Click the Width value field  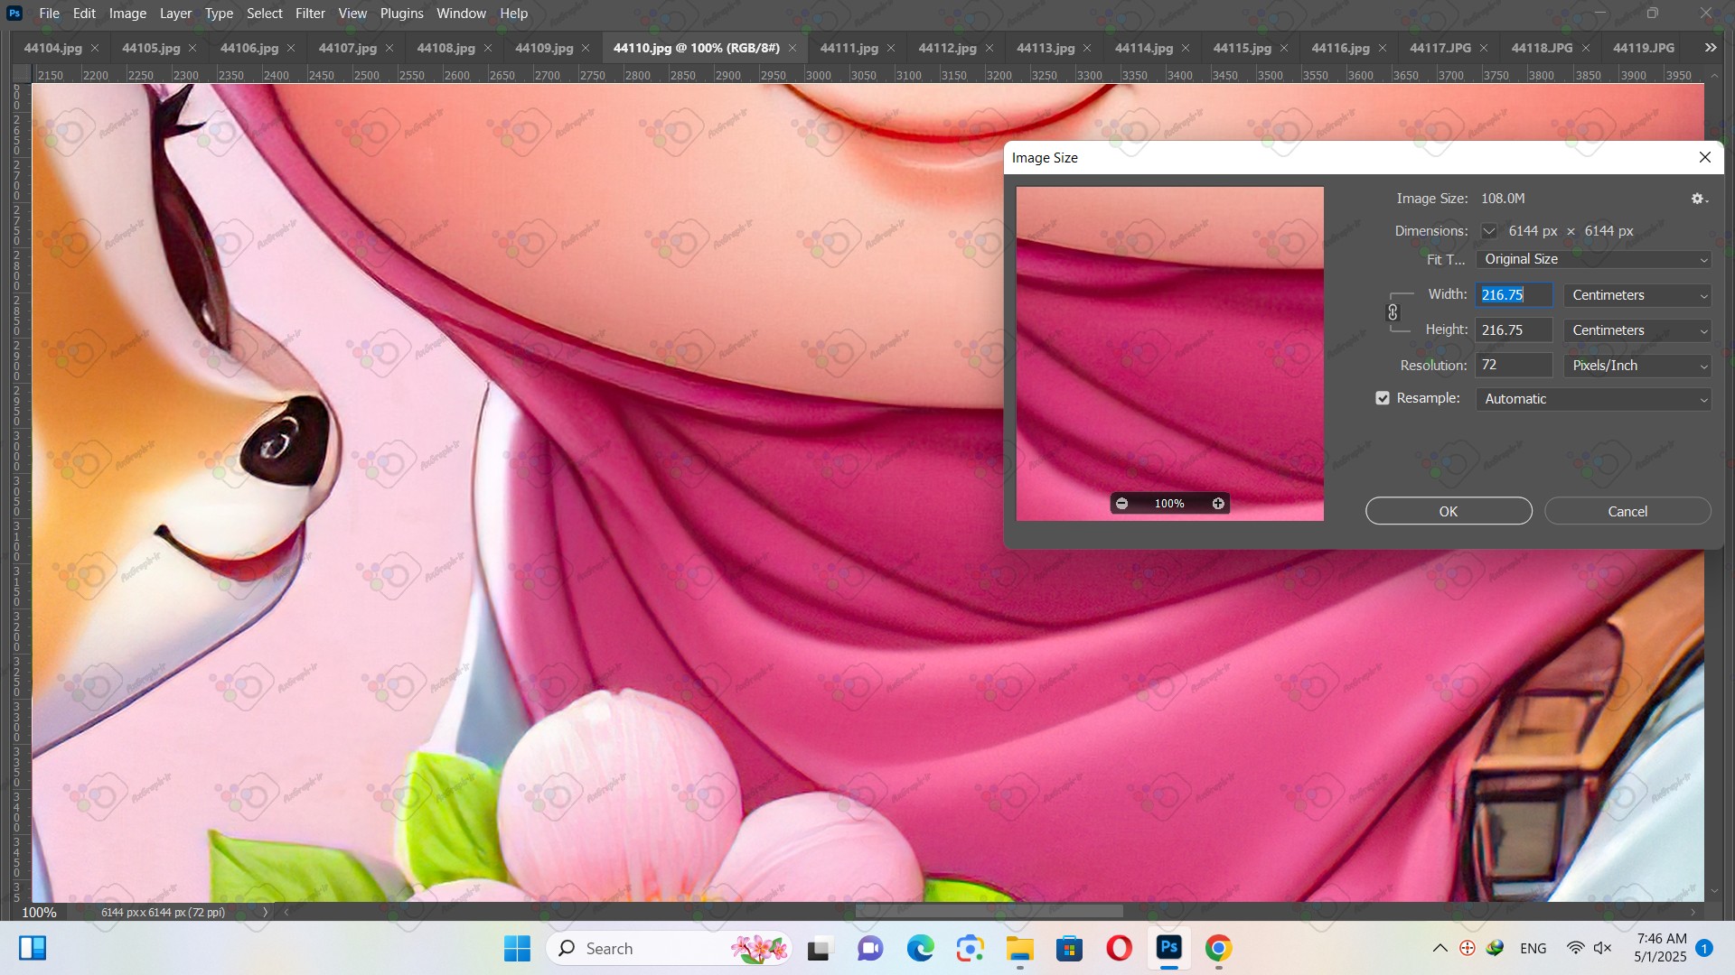[1514, 295]
